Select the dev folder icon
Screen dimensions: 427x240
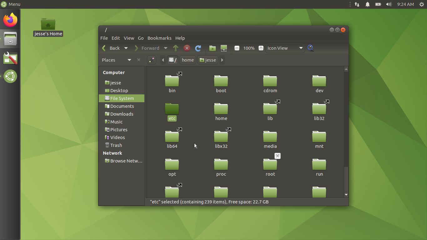pyautogui.click(x=319, y=81)
